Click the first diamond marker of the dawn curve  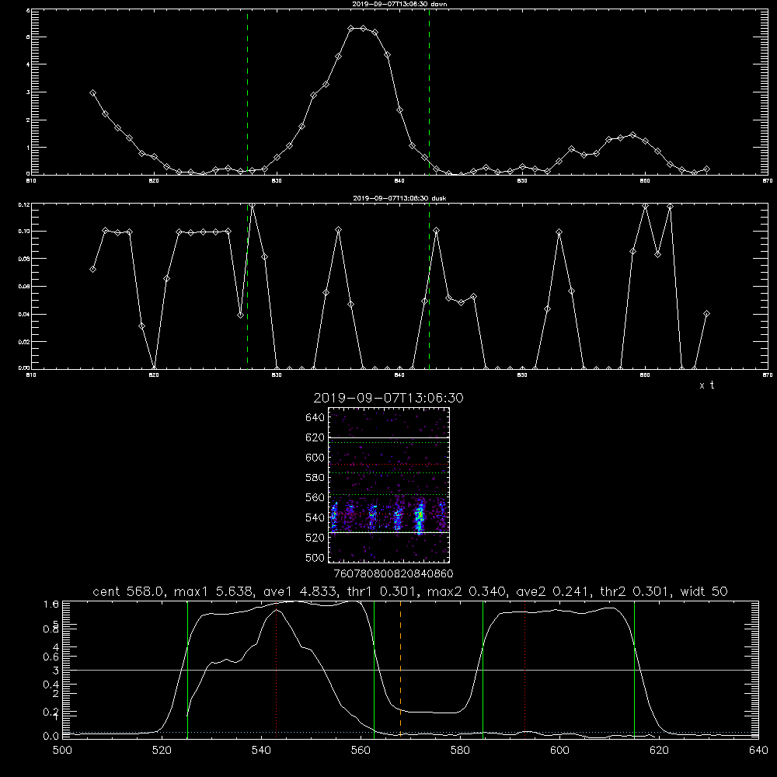click(92, 92)
